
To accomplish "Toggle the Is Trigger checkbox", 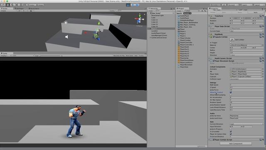I will 231,42.
